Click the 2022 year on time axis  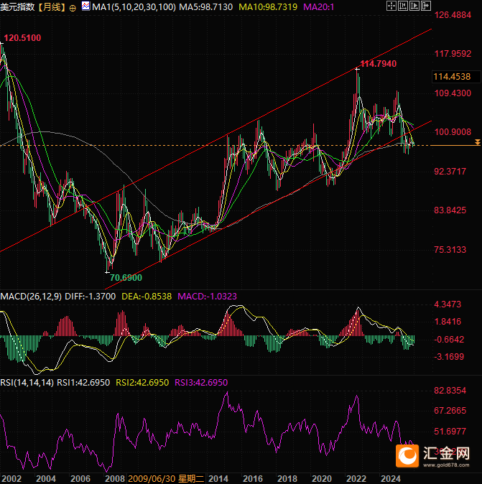click(x=354, y=478)
